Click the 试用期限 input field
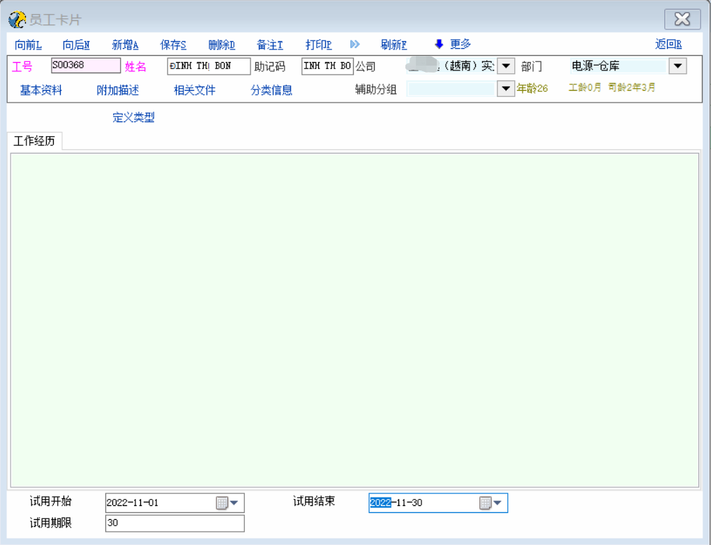The height and width of the screenshot is (545, 711). tap(174, 523)
